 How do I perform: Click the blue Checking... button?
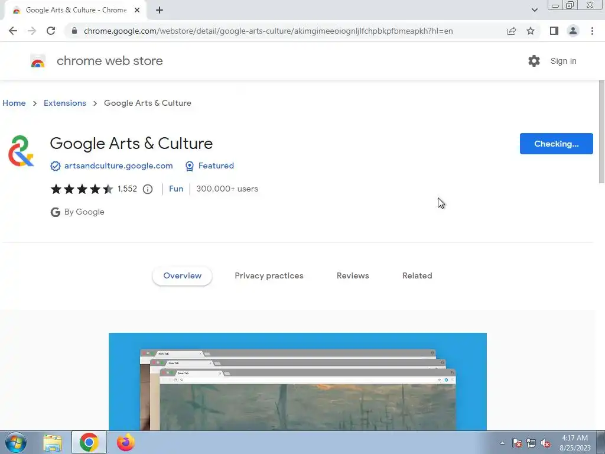tap(557, 144)
